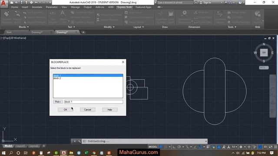Click the New drawing icon in quick access toolbar

12,3
